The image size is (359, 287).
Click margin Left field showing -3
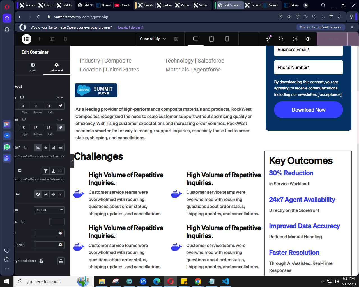50,106
